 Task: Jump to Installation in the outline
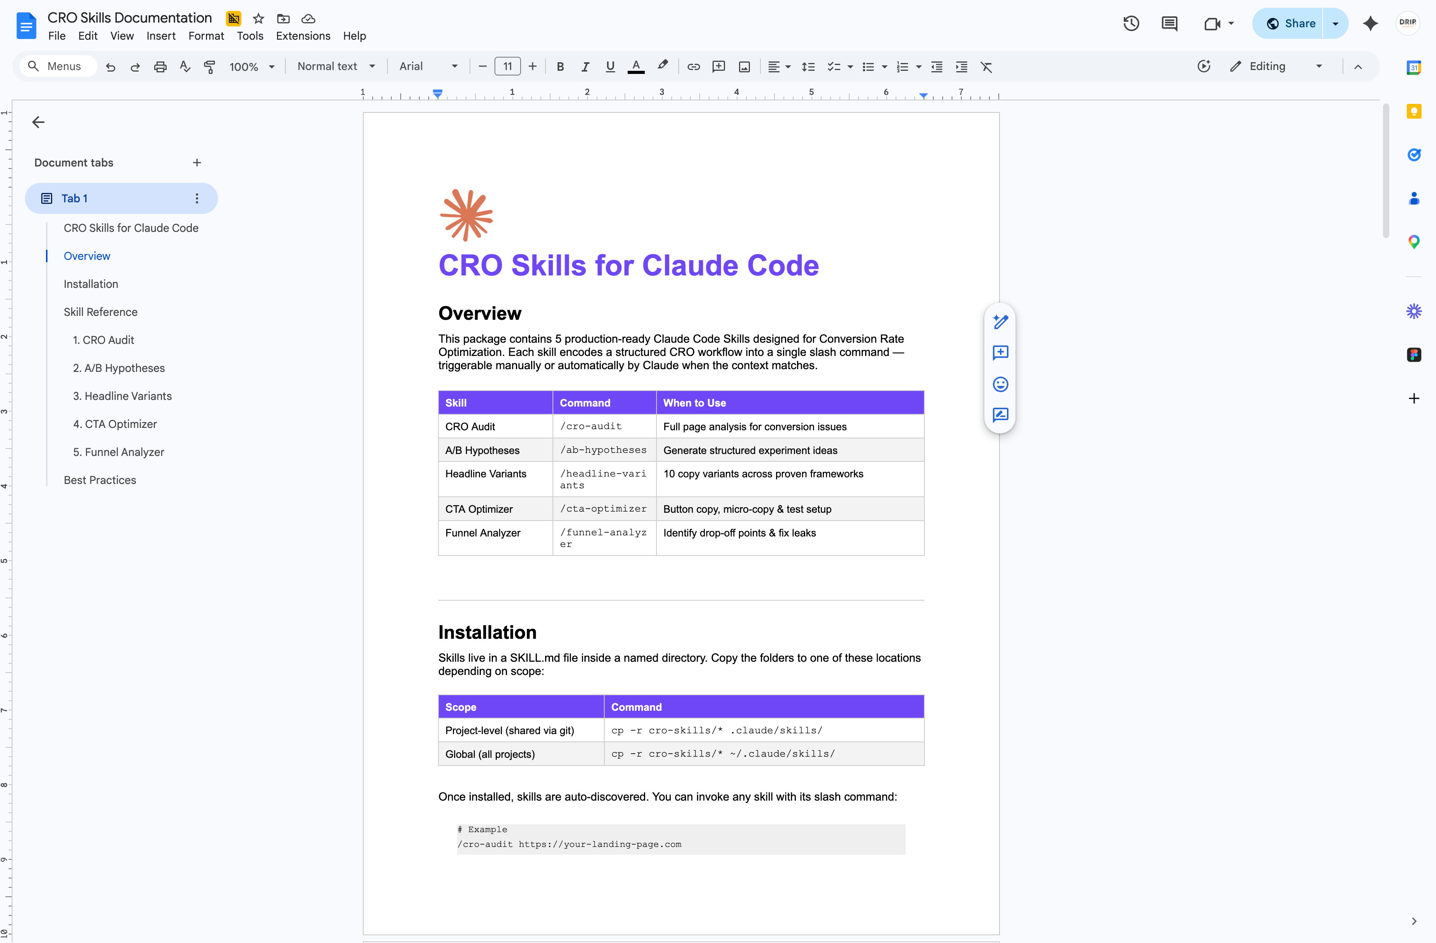[x=91, y=284]
